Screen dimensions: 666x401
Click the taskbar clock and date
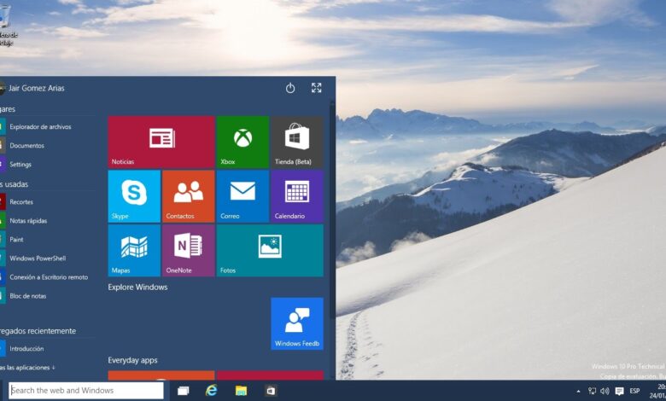point(657,391)
